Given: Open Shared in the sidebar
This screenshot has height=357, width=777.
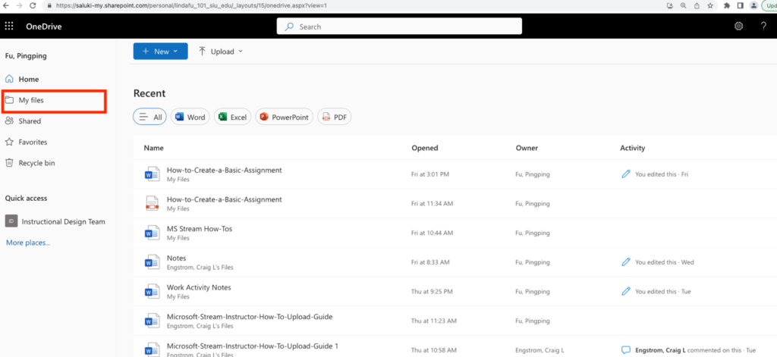Looking at the screenshot, I should pos(30,121).
